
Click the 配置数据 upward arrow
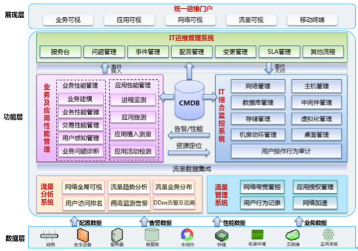click(74, 221)
